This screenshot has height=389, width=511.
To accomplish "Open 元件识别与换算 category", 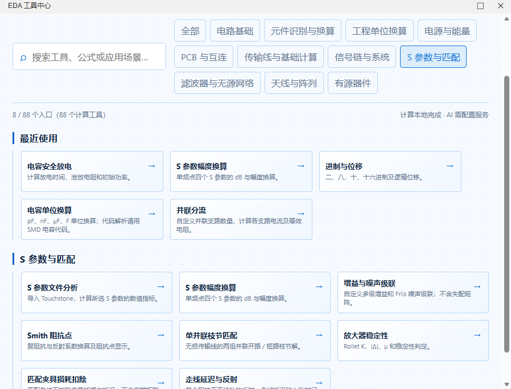I will click(x=303, y=31).
